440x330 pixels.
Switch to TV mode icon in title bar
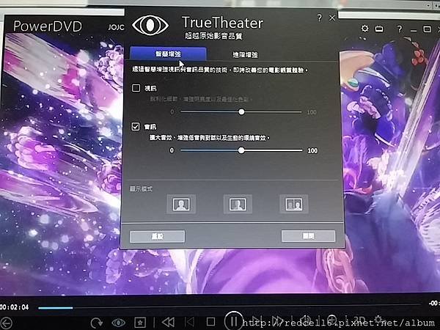click(x=379, y=29)
